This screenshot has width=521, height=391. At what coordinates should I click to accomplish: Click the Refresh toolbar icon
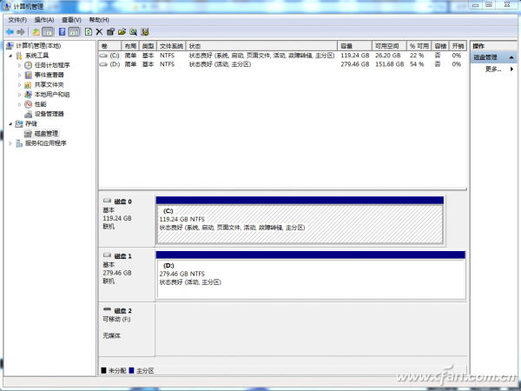[89, 32]
